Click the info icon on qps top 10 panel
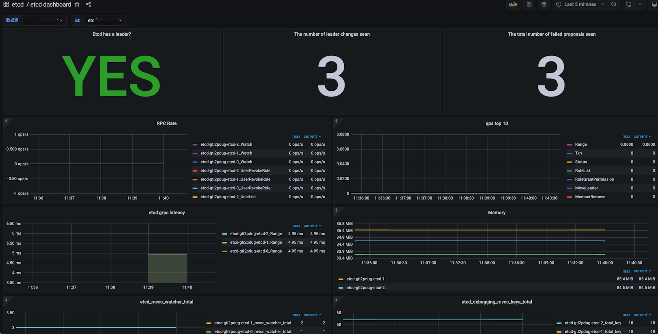The image size is (658, 334). [336, 121]
